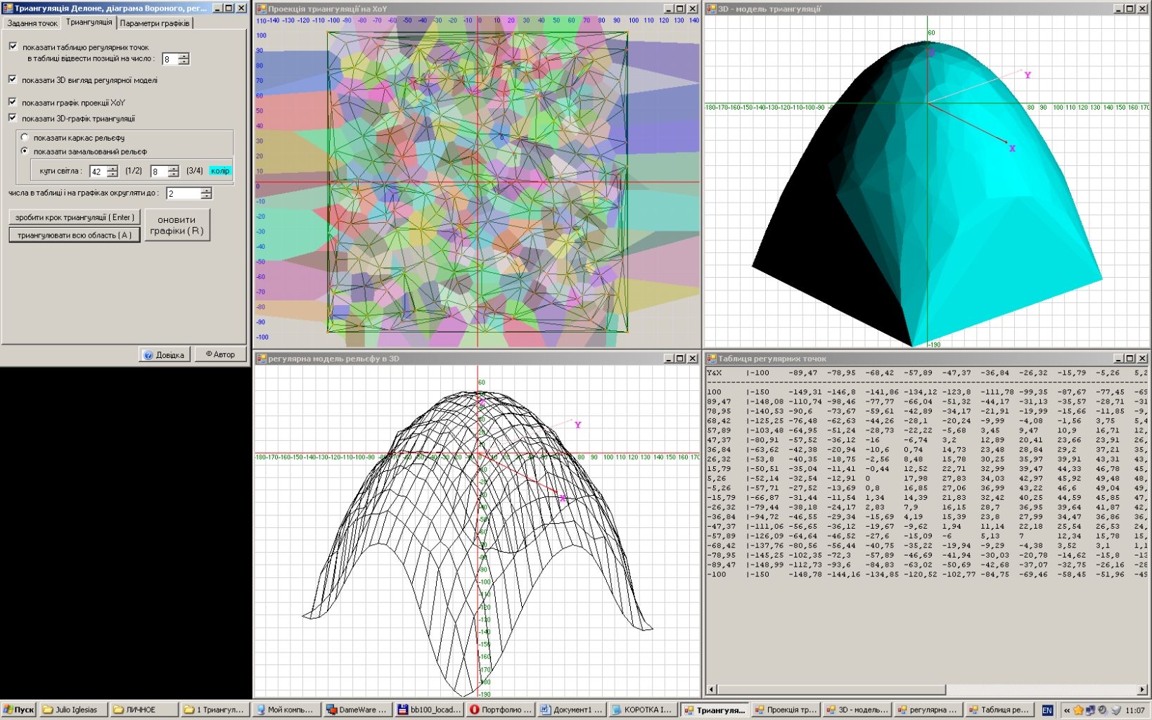Viewport: 1152px width, 720px height.
Task: Click EN language indicator in tray
Action: click(1047, 711)
